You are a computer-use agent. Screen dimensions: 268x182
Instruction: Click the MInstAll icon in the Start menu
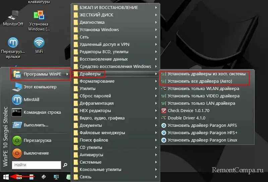(x=17, y=100)
